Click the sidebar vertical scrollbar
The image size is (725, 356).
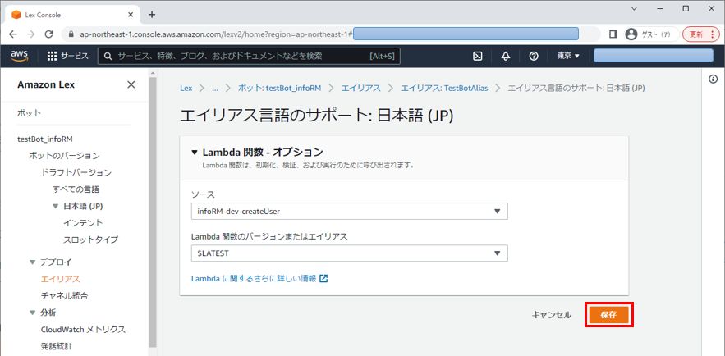(x=153, y=212)
